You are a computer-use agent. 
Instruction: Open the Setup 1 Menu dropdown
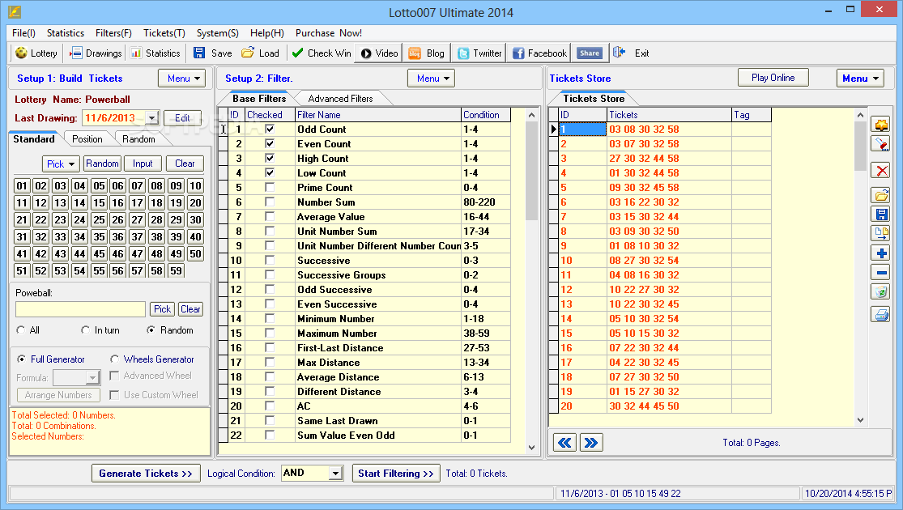pos(182,79)
